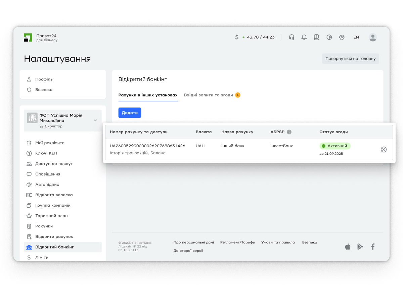403x288 pixels.
Task: Click the Інший банк account name
Action: (x=233, y=146)
